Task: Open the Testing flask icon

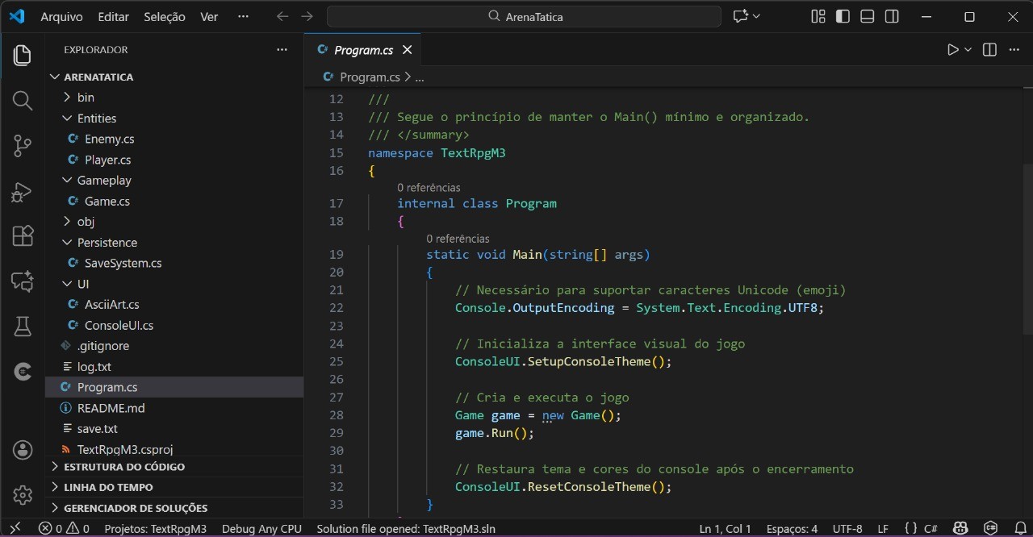Action: (x=23, y=327)
